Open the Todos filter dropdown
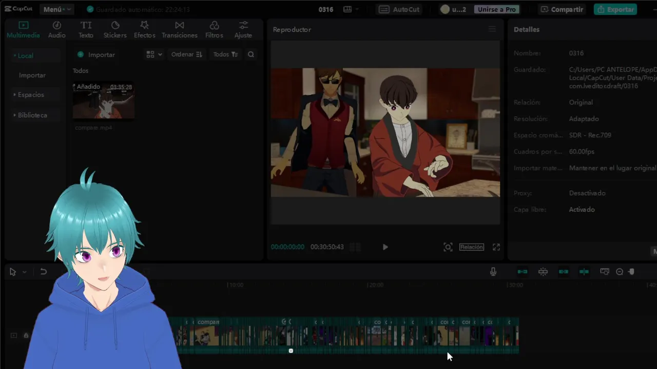The width and height of the screenshot is (657, 369). click(x=225, y=54)
